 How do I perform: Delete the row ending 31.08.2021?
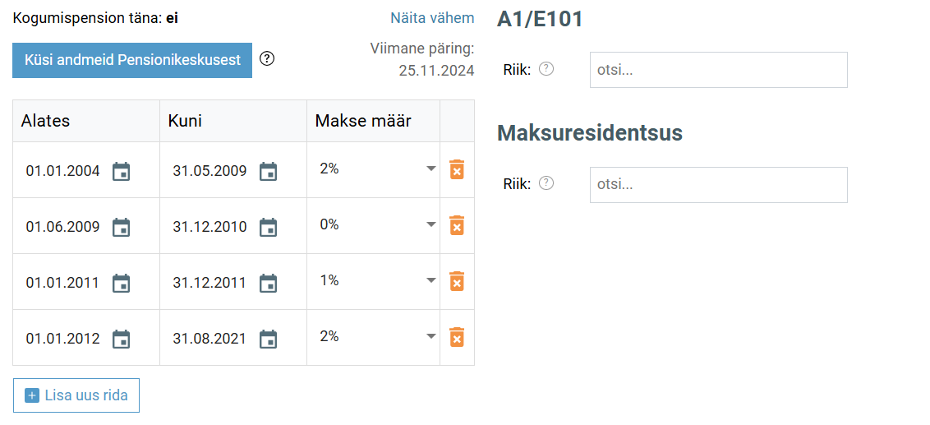pyautogui.click(x=457, y=337)
